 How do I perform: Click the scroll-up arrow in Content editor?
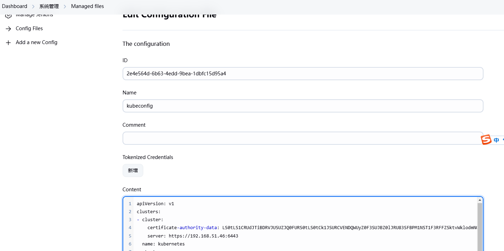480,200
